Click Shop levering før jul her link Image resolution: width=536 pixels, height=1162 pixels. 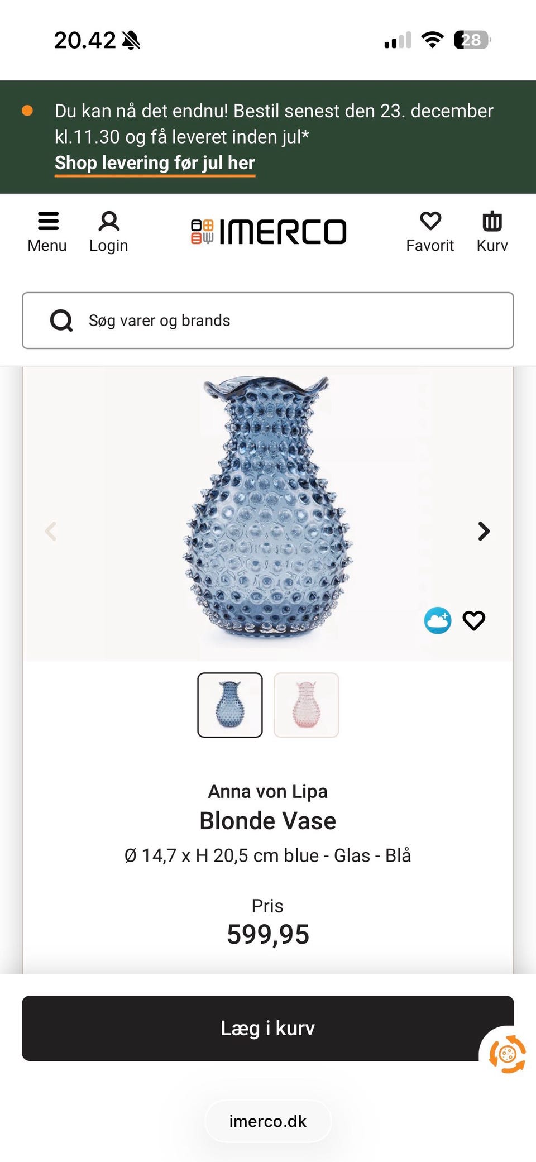[155, 163]
